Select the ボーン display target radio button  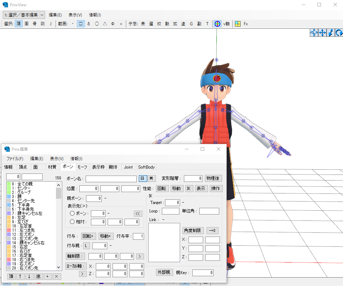[72, 213]
